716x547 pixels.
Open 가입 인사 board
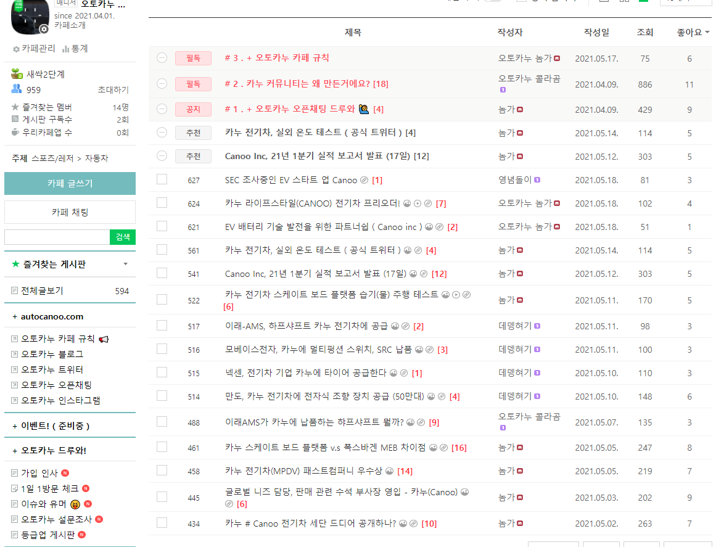(x=39, y=473)
